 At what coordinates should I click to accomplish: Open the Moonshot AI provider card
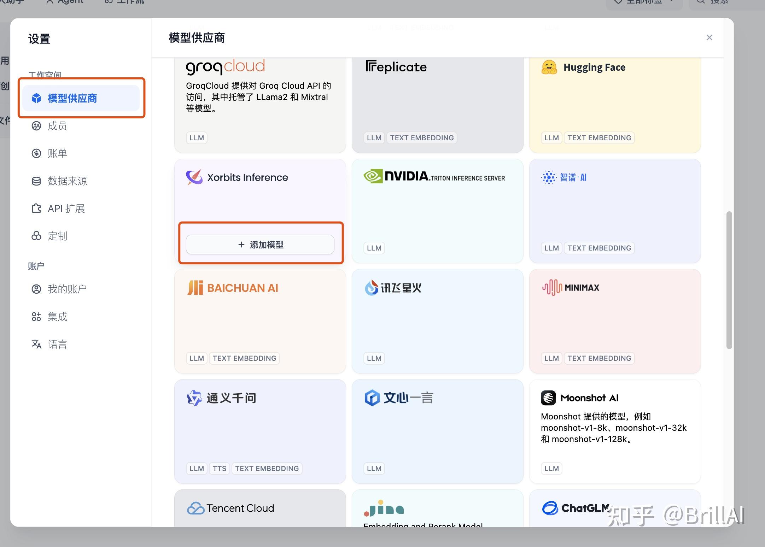(614, 431)
